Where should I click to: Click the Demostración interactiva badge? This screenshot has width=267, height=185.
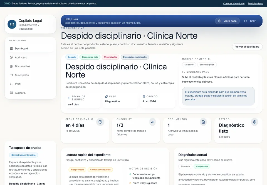[x=23, y=155]
